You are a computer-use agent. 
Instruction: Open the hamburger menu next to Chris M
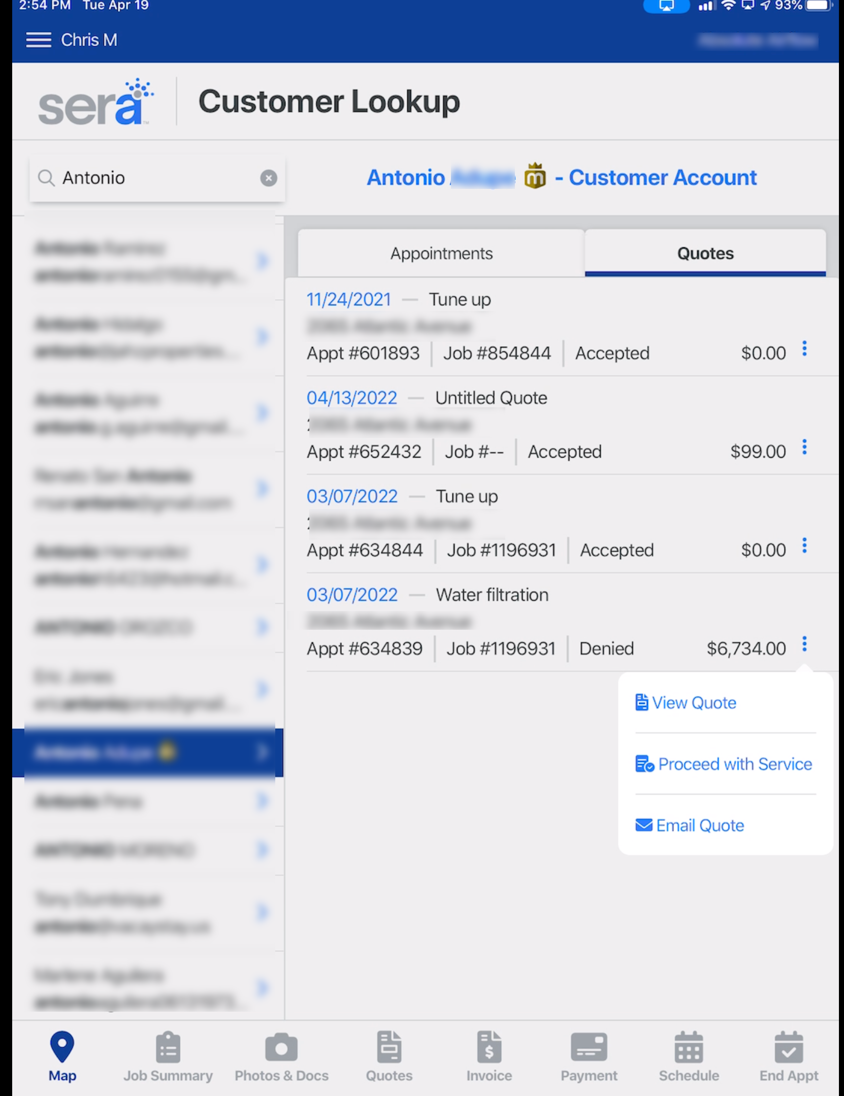39,40
